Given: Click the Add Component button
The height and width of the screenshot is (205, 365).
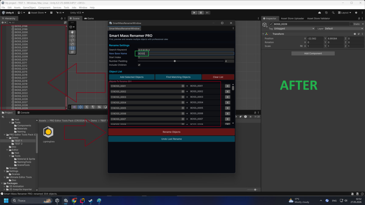Looking at the screenshot, I should (x=313, y=53).
